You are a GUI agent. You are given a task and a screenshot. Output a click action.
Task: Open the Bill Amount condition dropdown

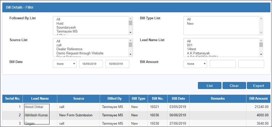click(195, 64)
